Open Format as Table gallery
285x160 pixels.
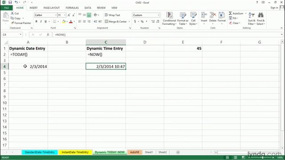183,19
